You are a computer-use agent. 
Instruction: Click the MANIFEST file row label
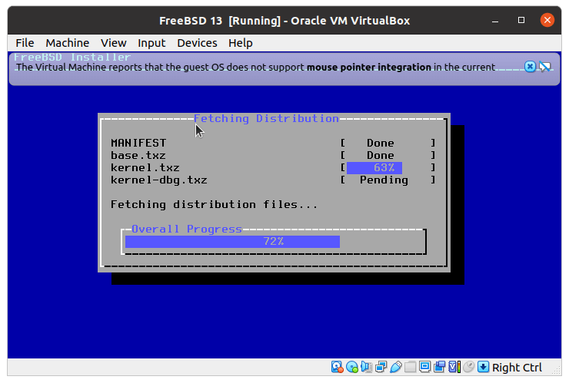click(138, 143)
